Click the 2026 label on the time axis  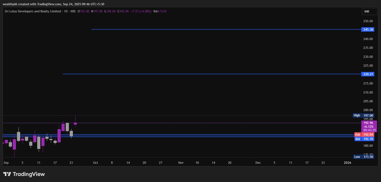coord(348,163)
